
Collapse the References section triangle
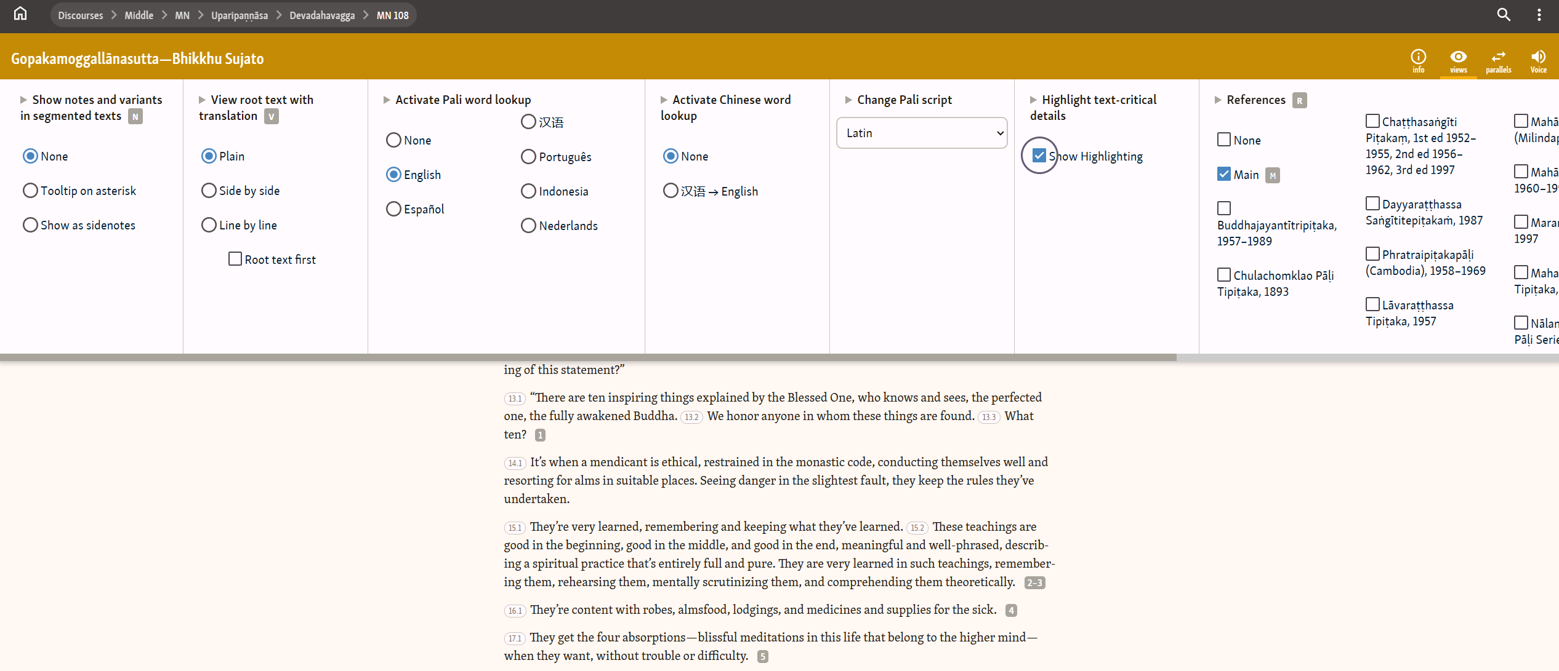[x=1217, y=100]
